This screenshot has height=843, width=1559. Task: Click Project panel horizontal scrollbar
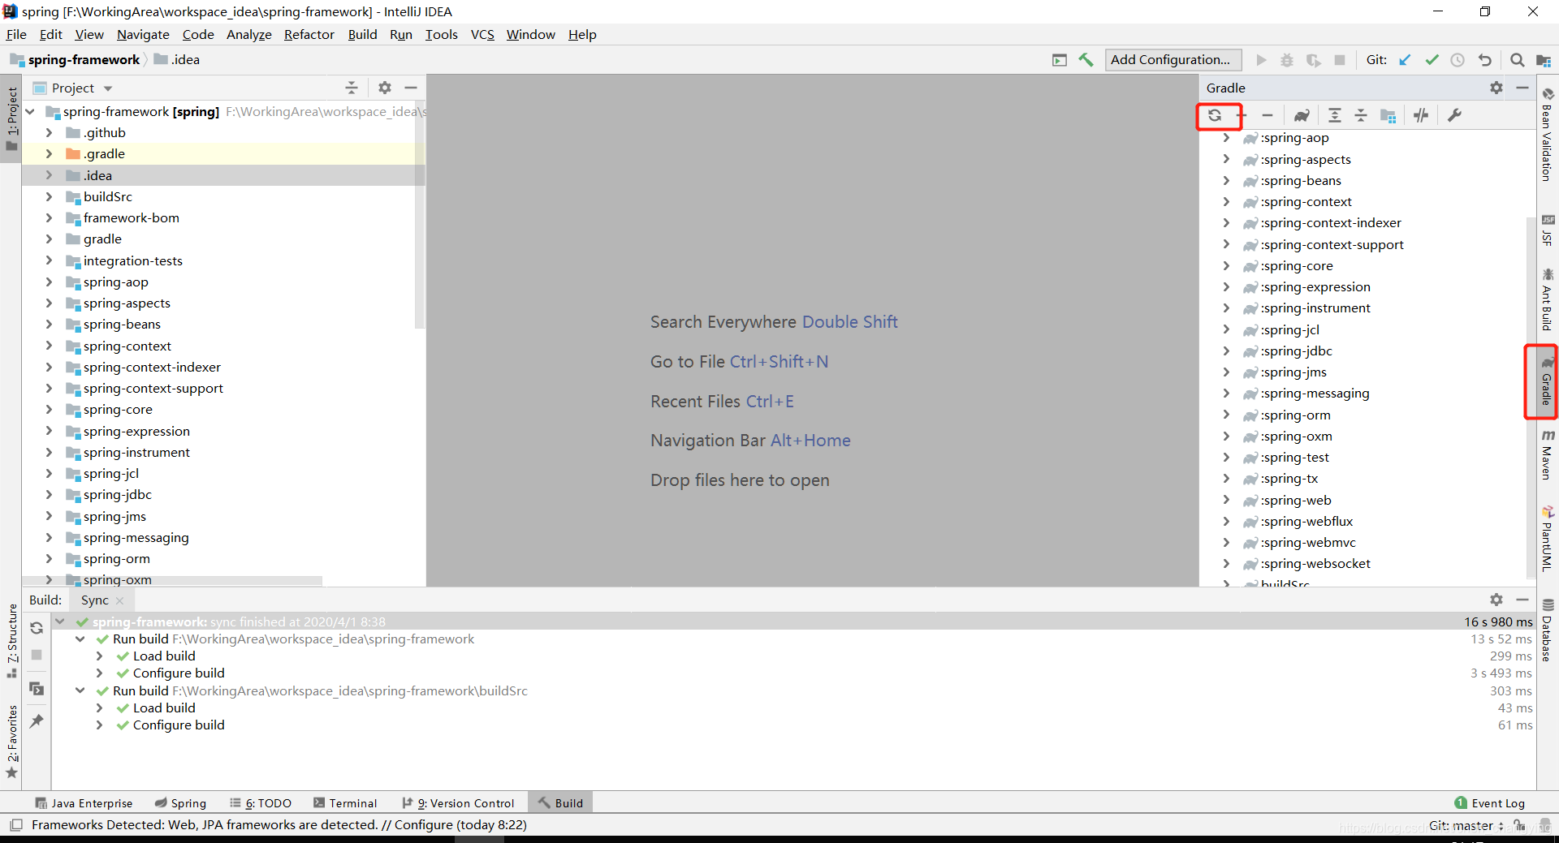click(x=172, y=581)
